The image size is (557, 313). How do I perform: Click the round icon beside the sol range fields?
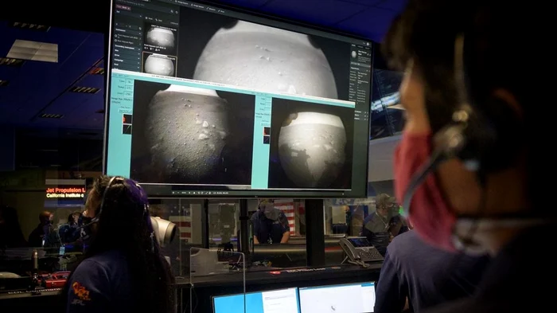pos(140,29)
